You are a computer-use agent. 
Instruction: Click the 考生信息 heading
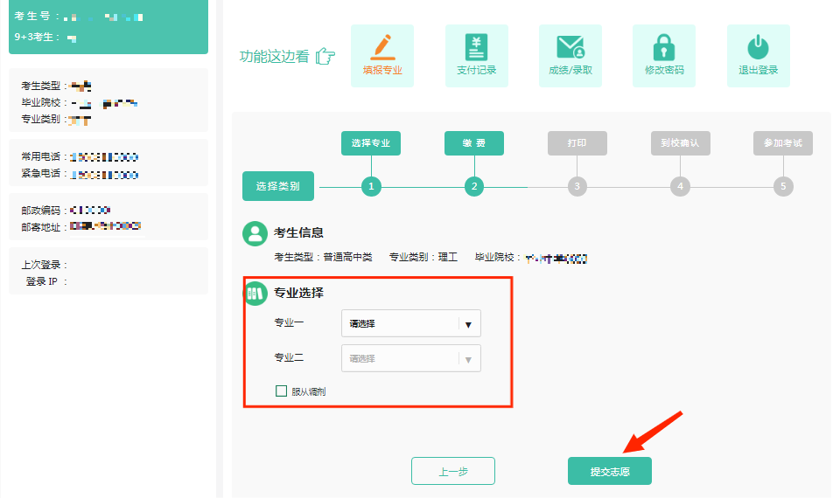(x=299, y=232)
